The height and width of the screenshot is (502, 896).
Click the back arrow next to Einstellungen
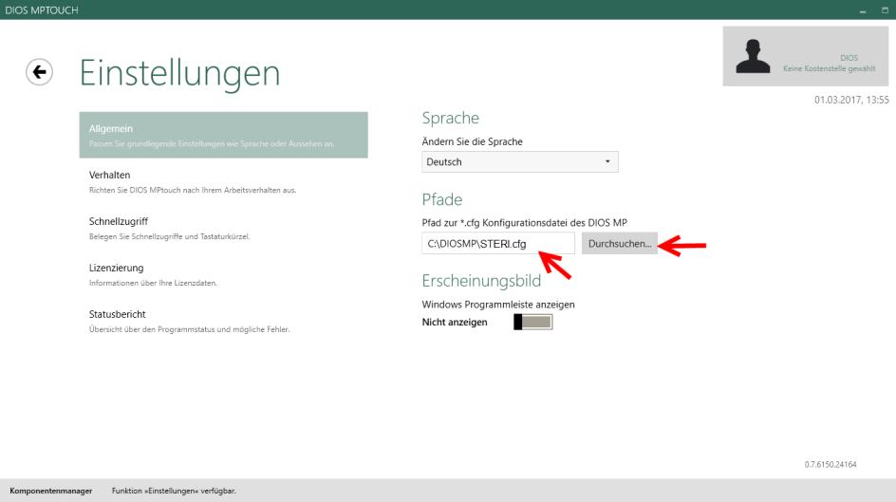click(x=39, y=72)
